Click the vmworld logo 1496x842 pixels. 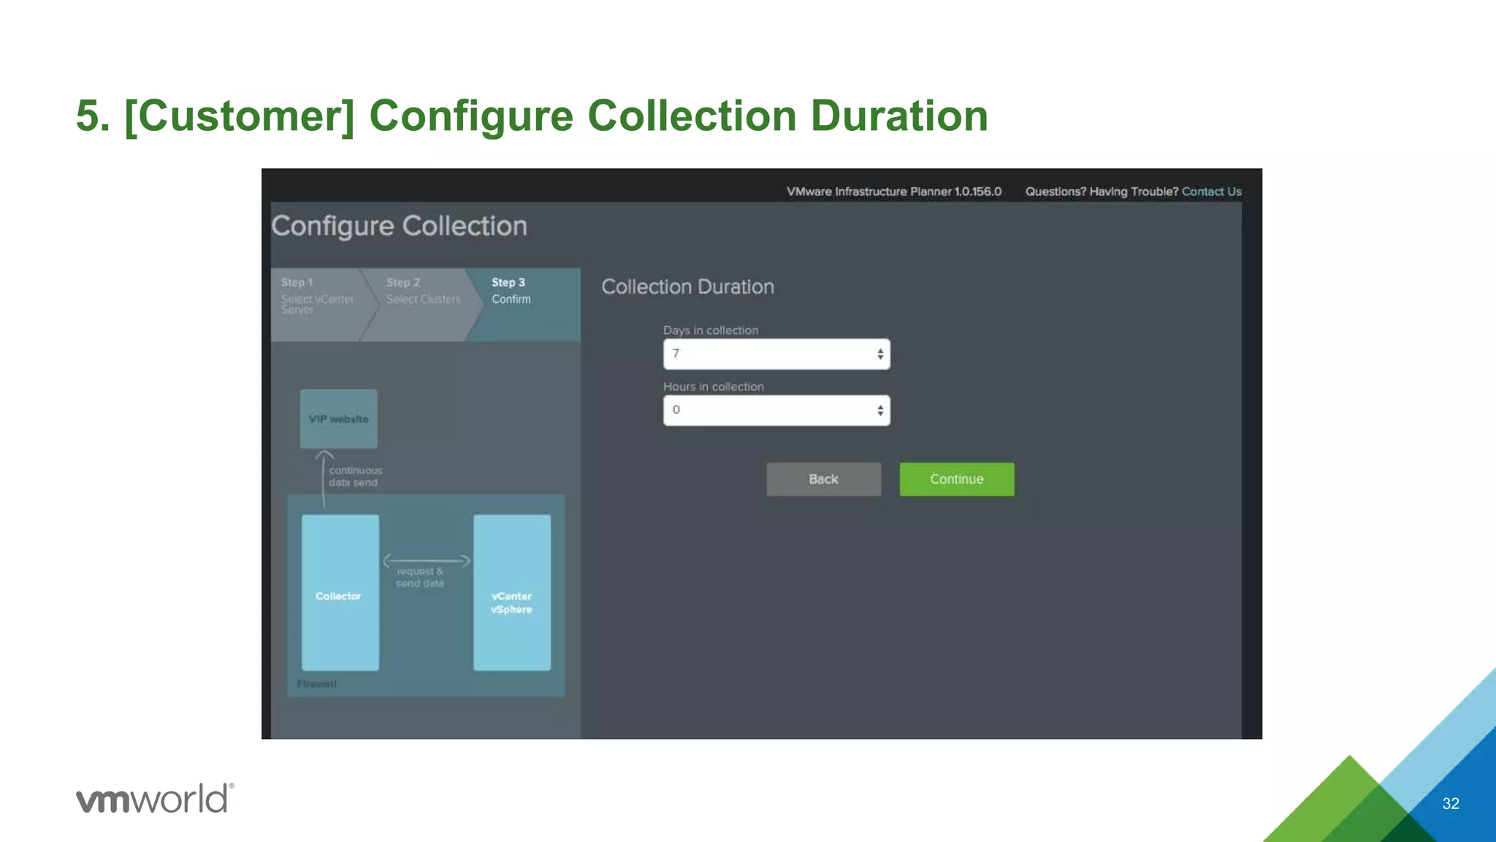[x=155, y=798]
